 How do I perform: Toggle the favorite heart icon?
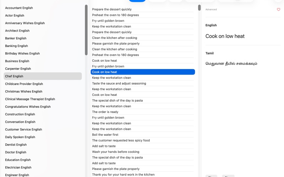tap(278, 10)
